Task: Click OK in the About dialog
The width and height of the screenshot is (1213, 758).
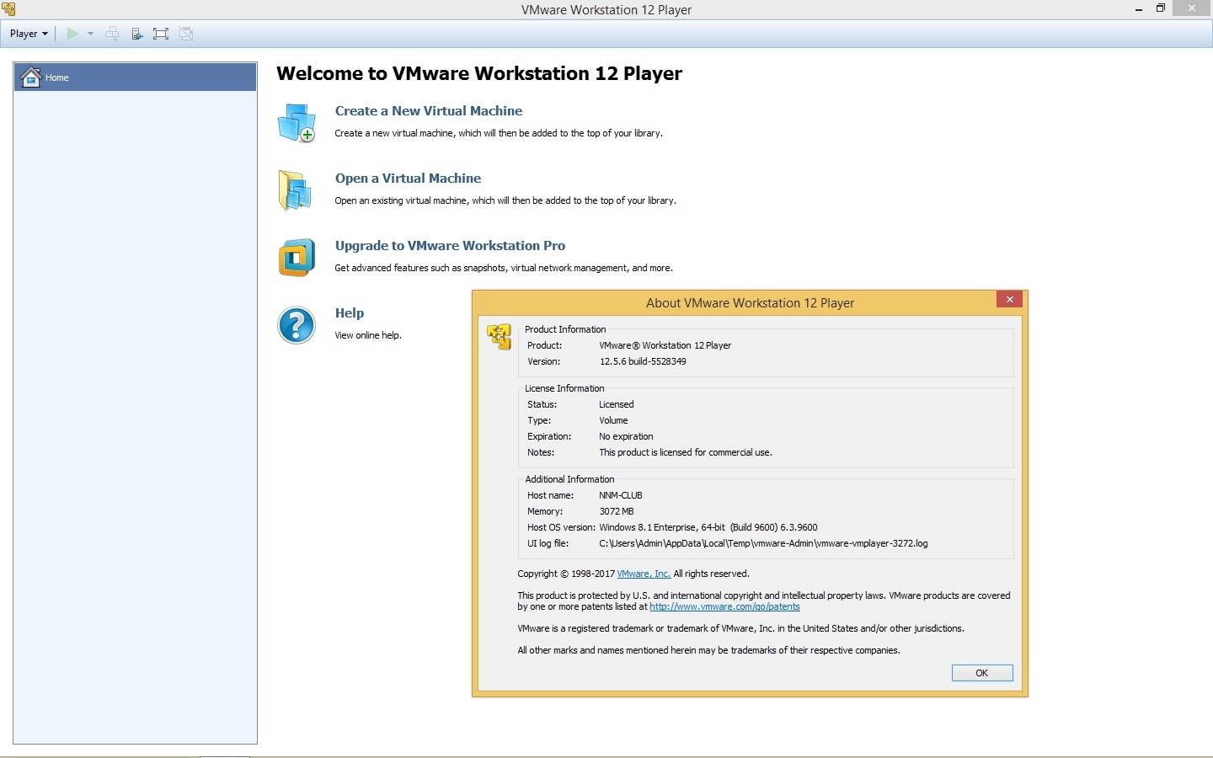Action: point(981,673)
